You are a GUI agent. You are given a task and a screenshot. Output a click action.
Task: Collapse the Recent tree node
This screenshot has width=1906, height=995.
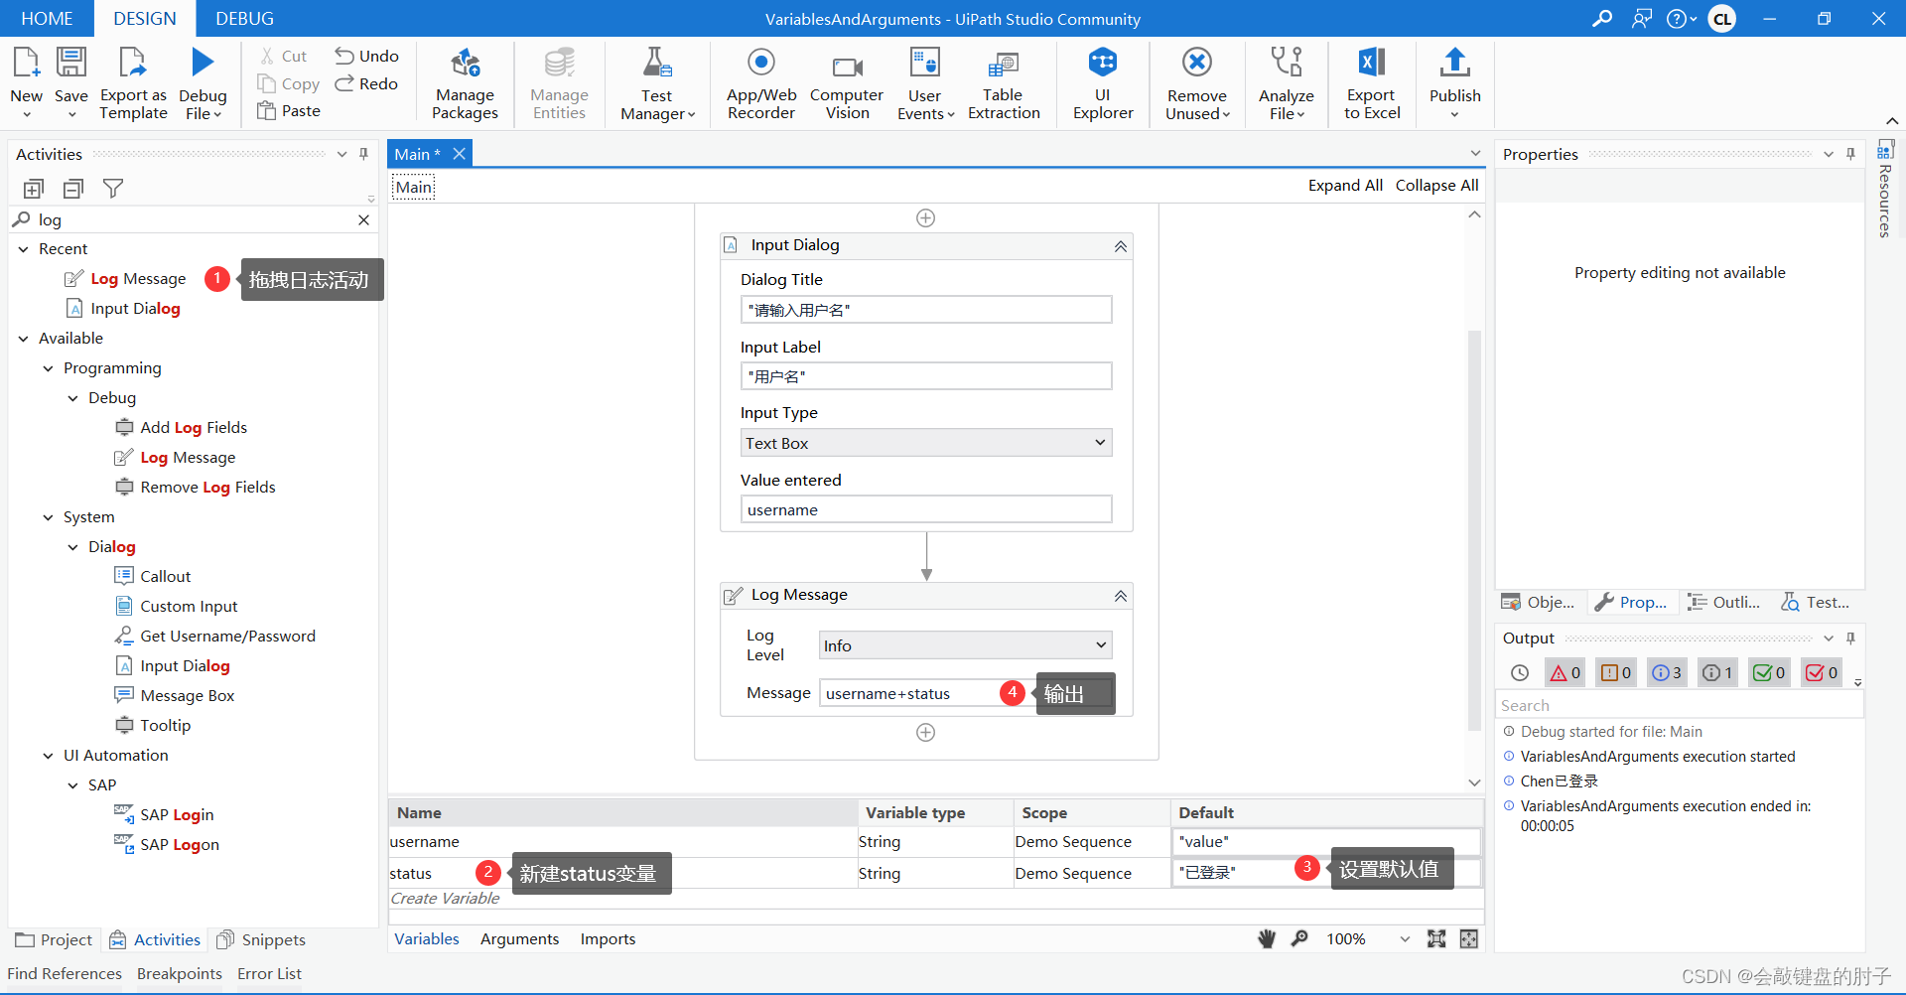24,249
